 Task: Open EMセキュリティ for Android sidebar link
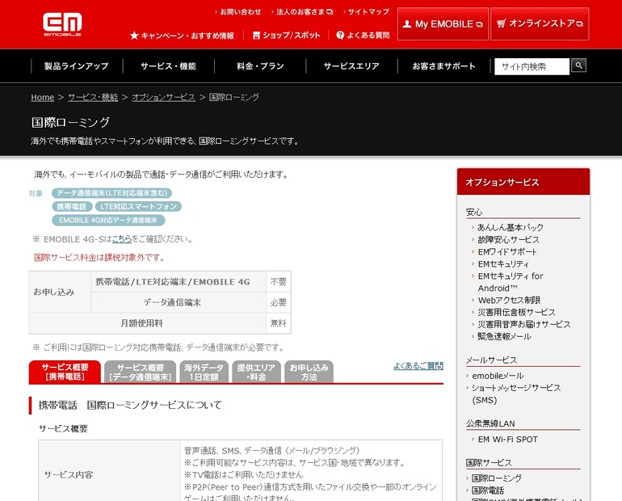coord(511,282)
